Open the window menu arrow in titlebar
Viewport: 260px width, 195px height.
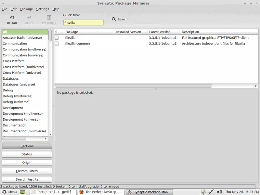click(3, 3)
